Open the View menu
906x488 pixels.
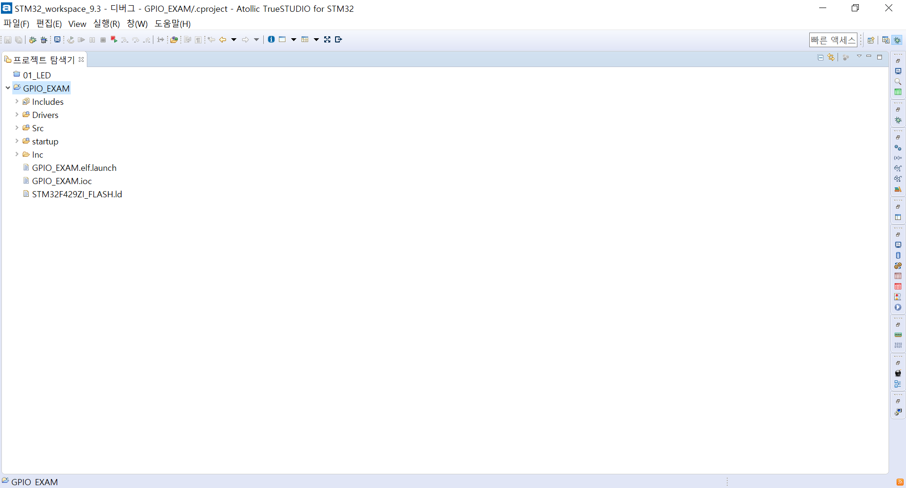(77, 24)
